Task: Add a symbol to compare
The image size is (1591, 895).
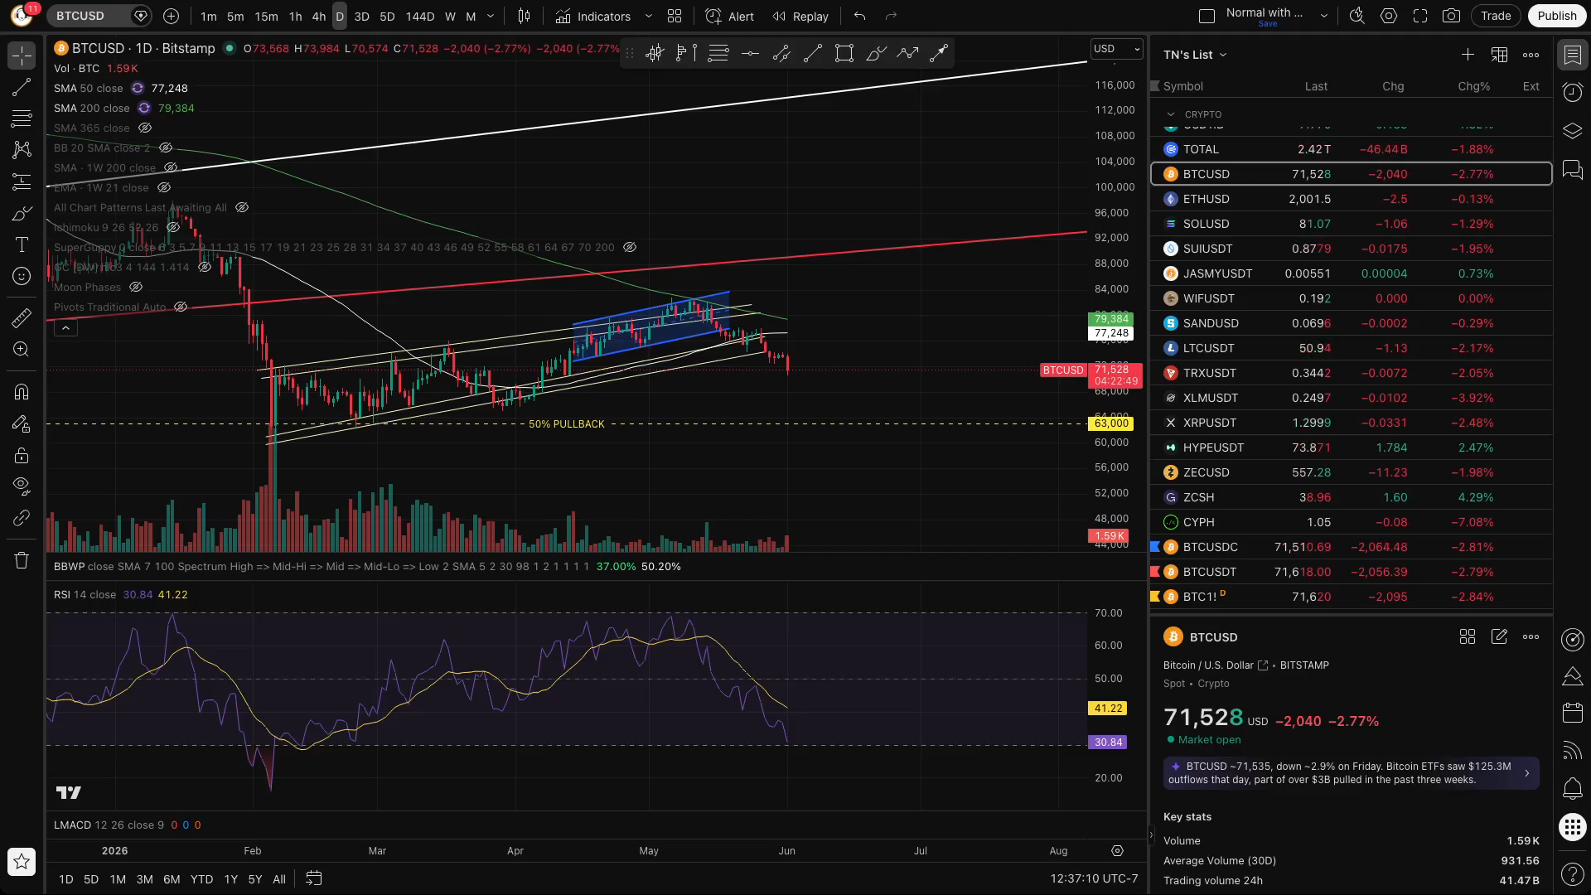Action: 171,16
